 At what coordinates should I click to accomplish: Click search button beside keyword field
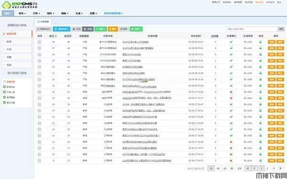coord(281,29)
